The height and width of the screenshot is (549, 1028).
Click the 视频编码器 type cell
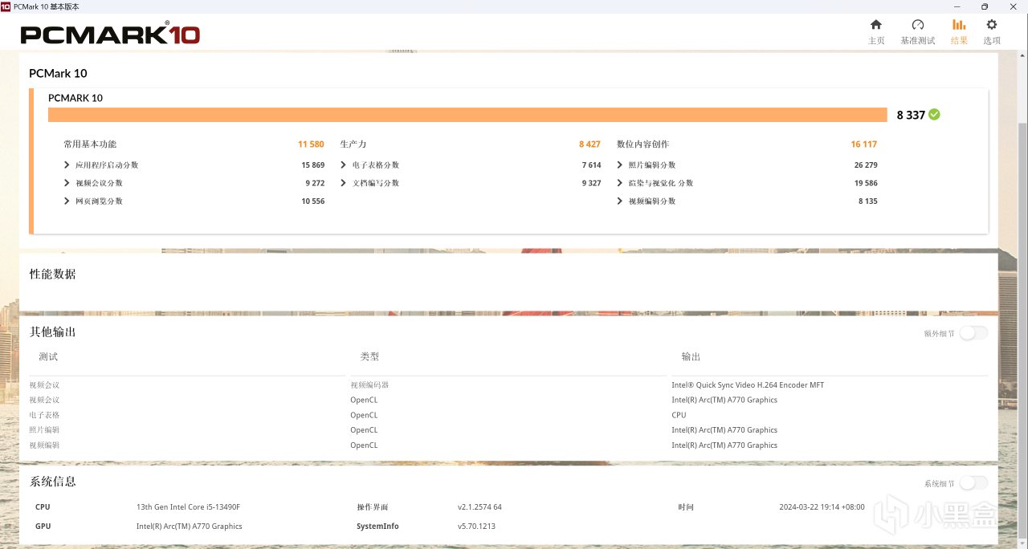369,385
